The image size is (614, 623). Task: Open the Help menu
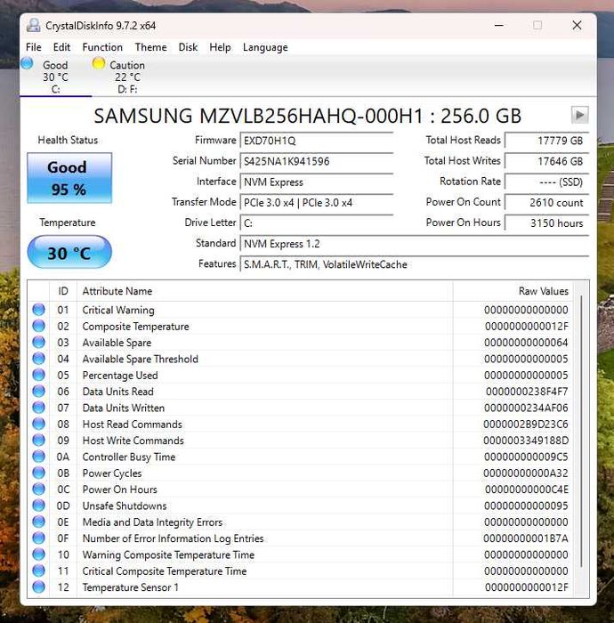pyautogui.click(x=220, y=47)
